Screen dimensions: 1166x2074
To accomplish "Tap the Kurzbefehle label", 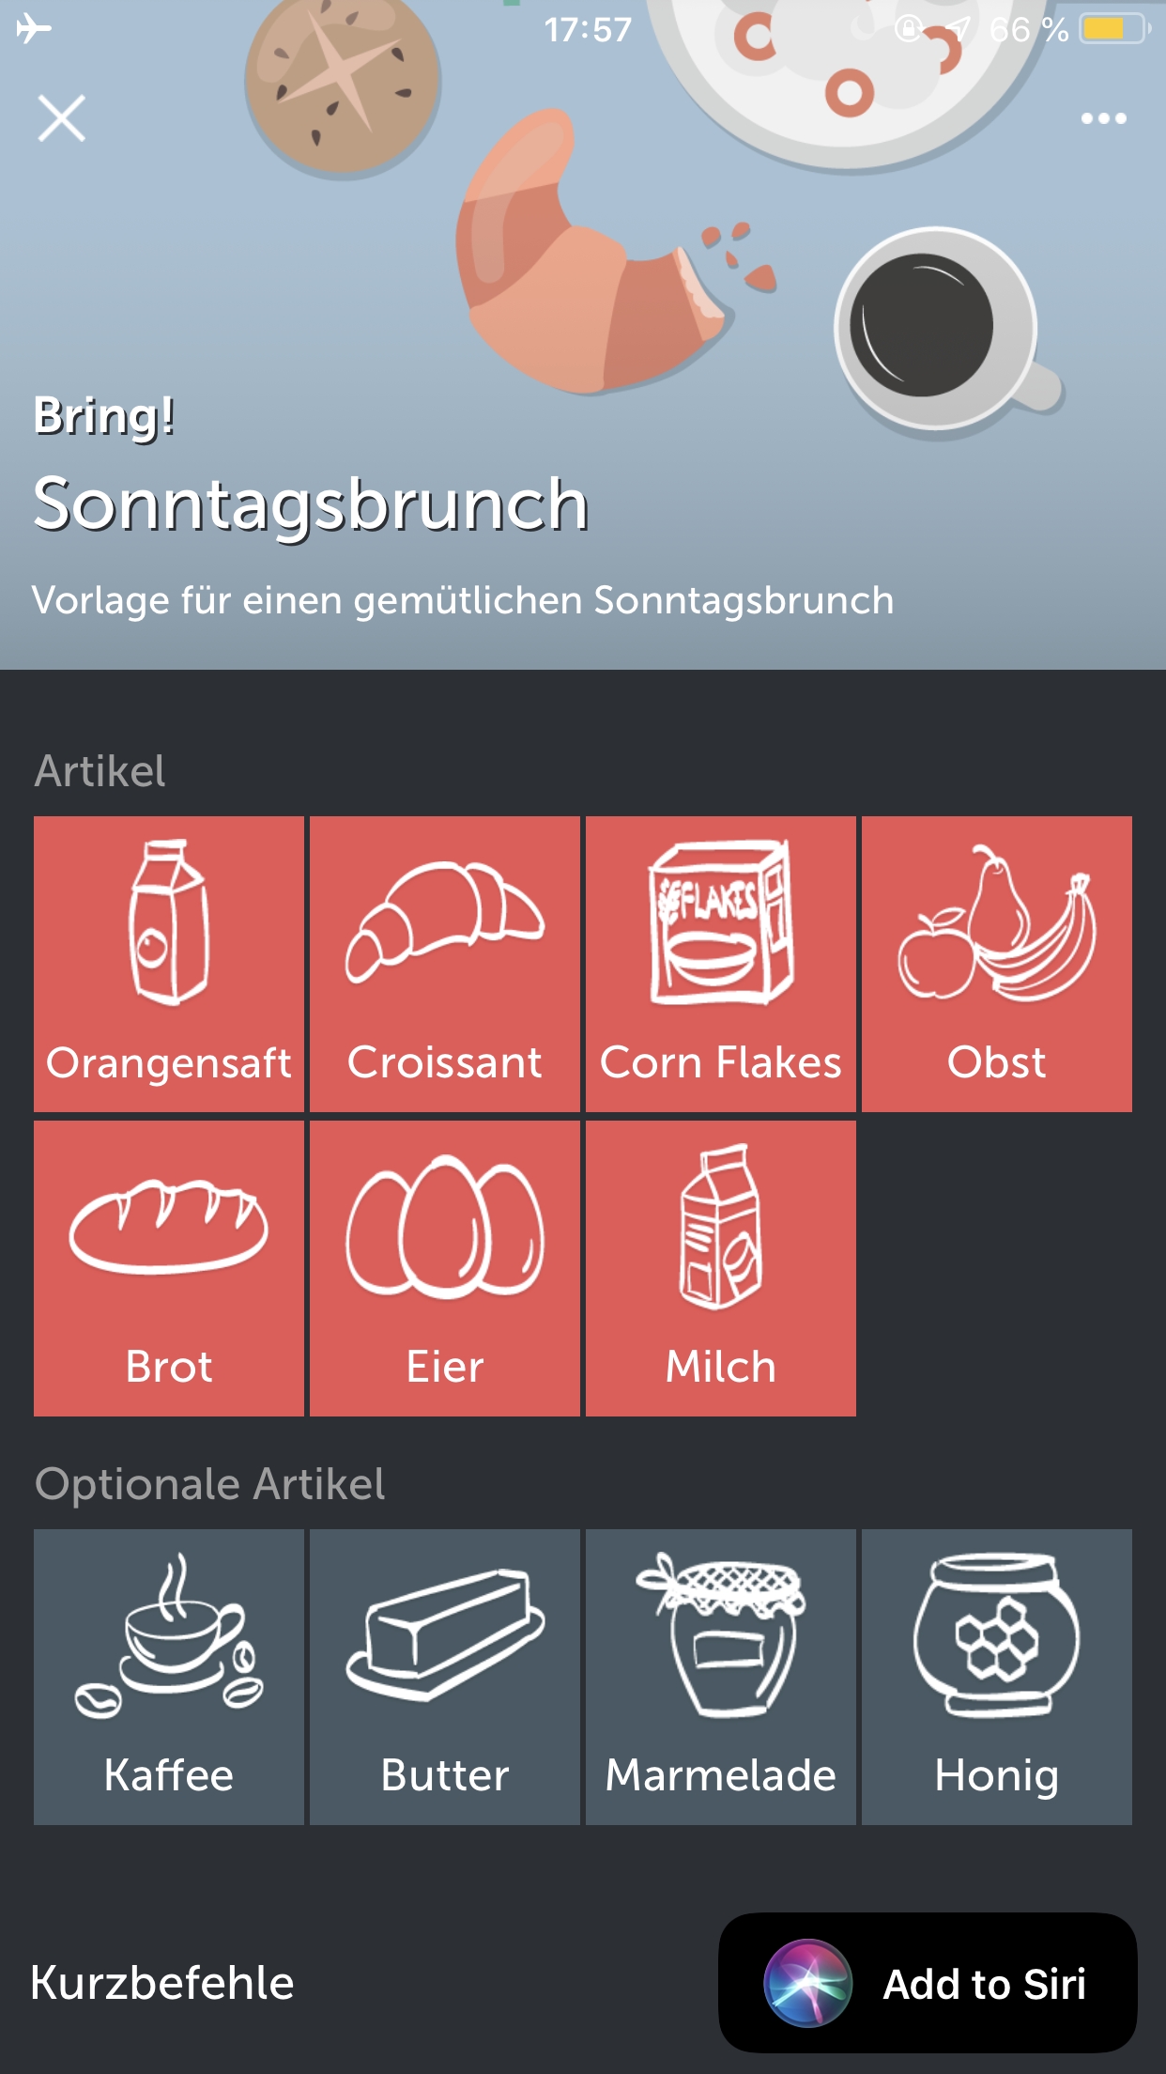I will [x=162, y=1983].
